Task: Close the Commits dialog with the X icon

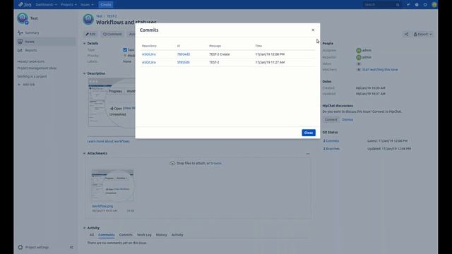Action: click(x=313, y=30)
